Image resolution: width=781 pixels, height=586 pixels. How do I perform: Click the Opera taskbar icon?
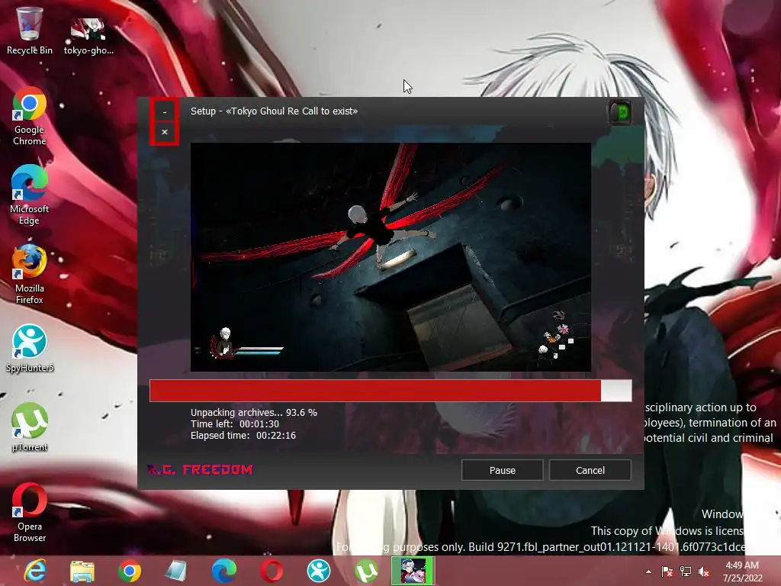[x=272, y=571]
